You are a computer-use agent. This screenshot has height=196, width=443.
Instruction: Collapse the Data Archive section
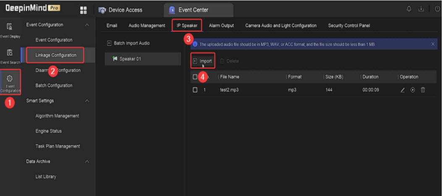pos(87,162)
